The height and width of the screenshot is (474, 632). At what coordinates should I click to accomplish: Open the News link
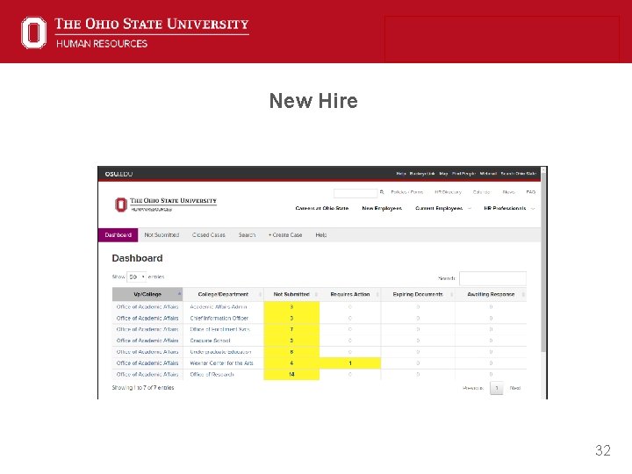pos(508,192)
